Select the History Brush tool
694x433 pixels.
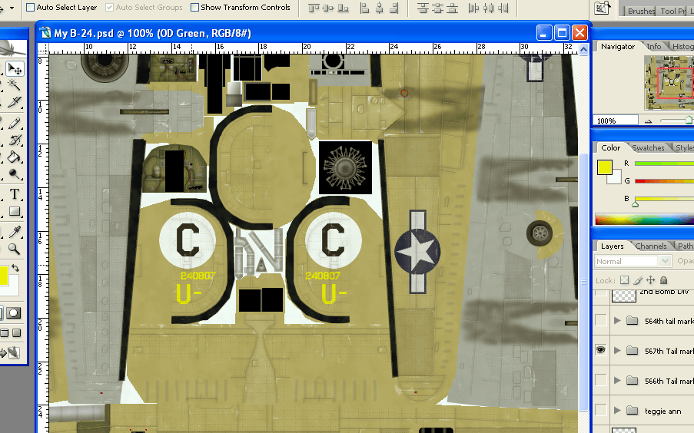tap(15, 140)
